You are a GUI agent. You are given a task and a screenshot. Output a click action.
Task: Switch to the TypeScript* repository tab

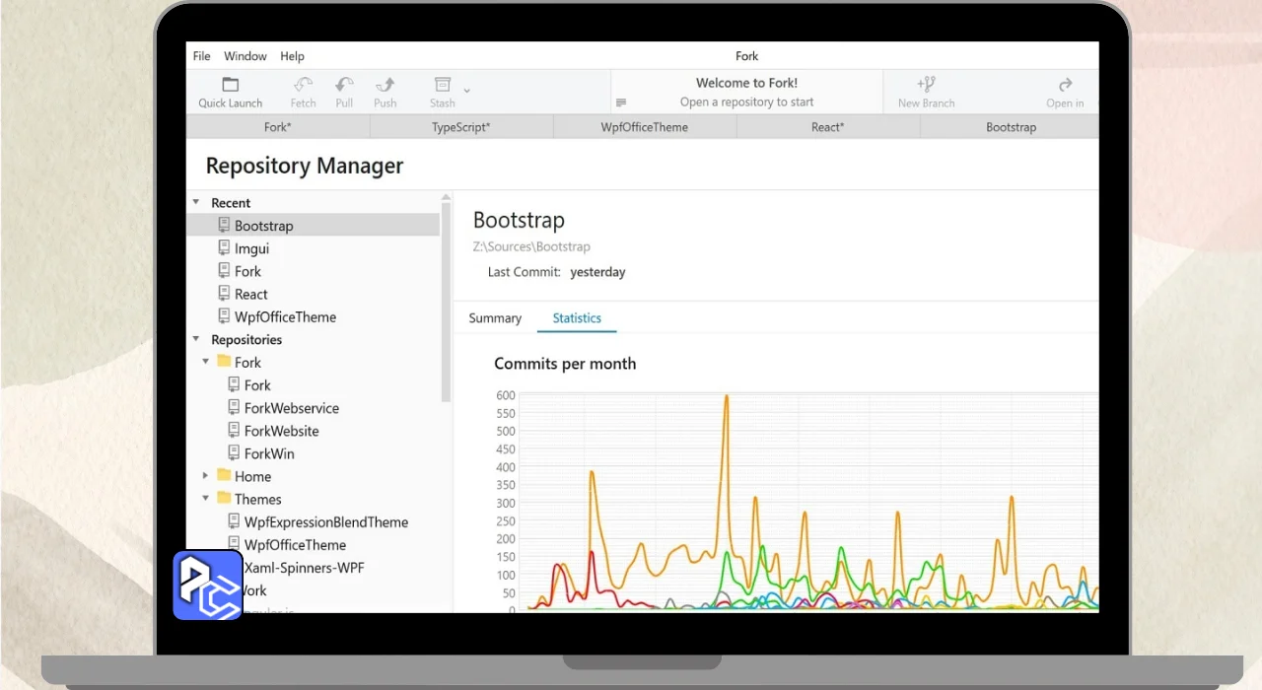point(460,127)
